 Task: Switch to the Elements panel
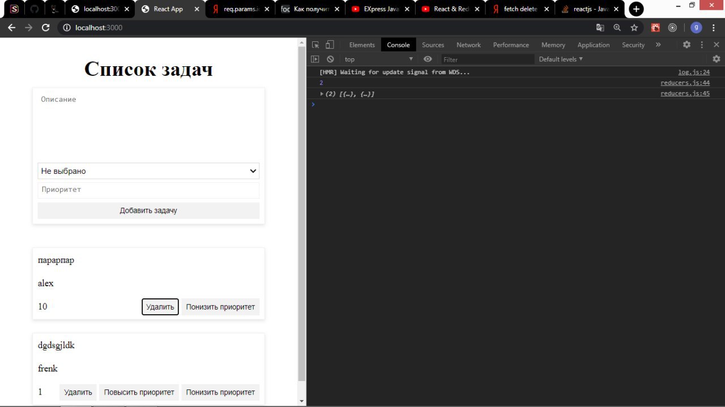click(362, 45)
